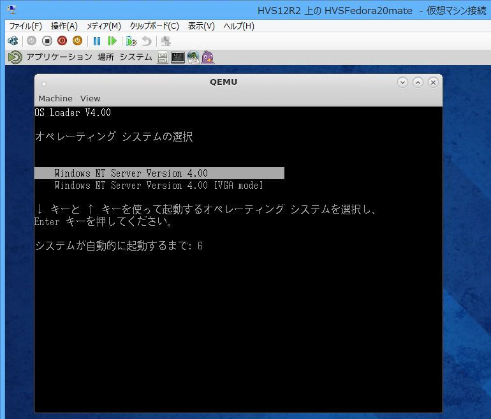The image size is (491, 419).
Task: Select the '[VGA mode]' boot entry
Action: (159, 186)
